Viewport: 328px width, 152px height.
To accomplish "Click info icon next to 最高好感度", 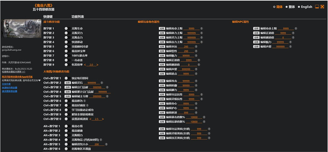I will click(87, 105).
